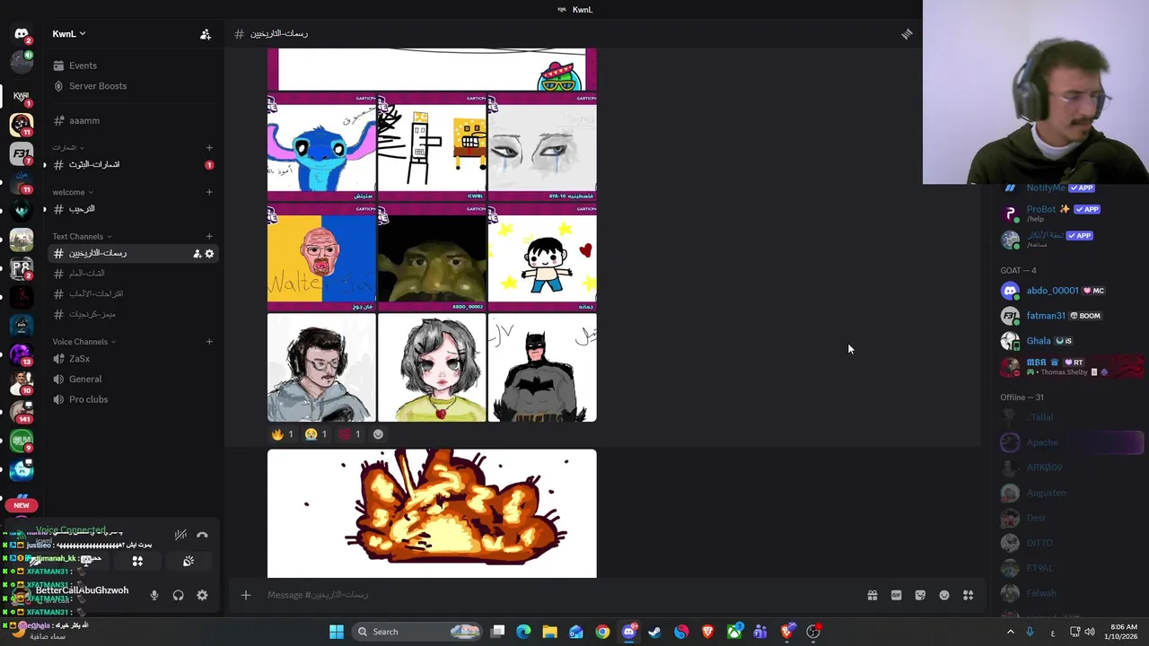Open the explosion image attachment
This screenshot has width=1149, height=646.
(432, 513)
